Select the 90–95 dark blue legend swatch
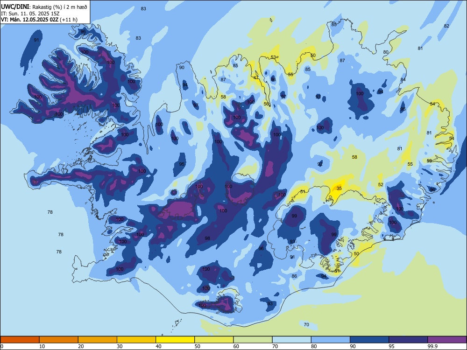This screenshot has width=467, height=350. 369,340
